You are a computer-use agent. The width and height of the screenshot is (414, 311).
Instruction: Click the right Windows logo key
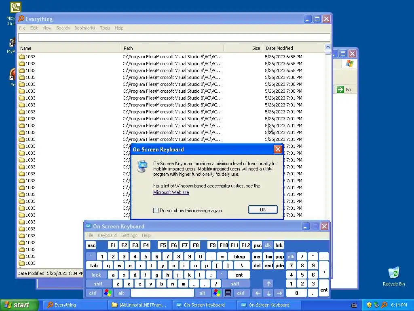click(x=217, y=293)
